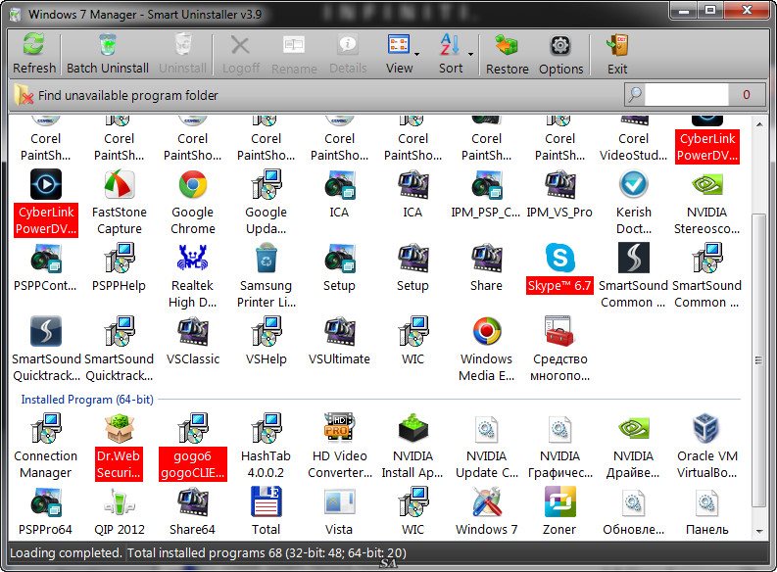This screenshot has height=572, width=777.
Task: Expand the Sort dropdown arrow
Action: pos(470,54)
